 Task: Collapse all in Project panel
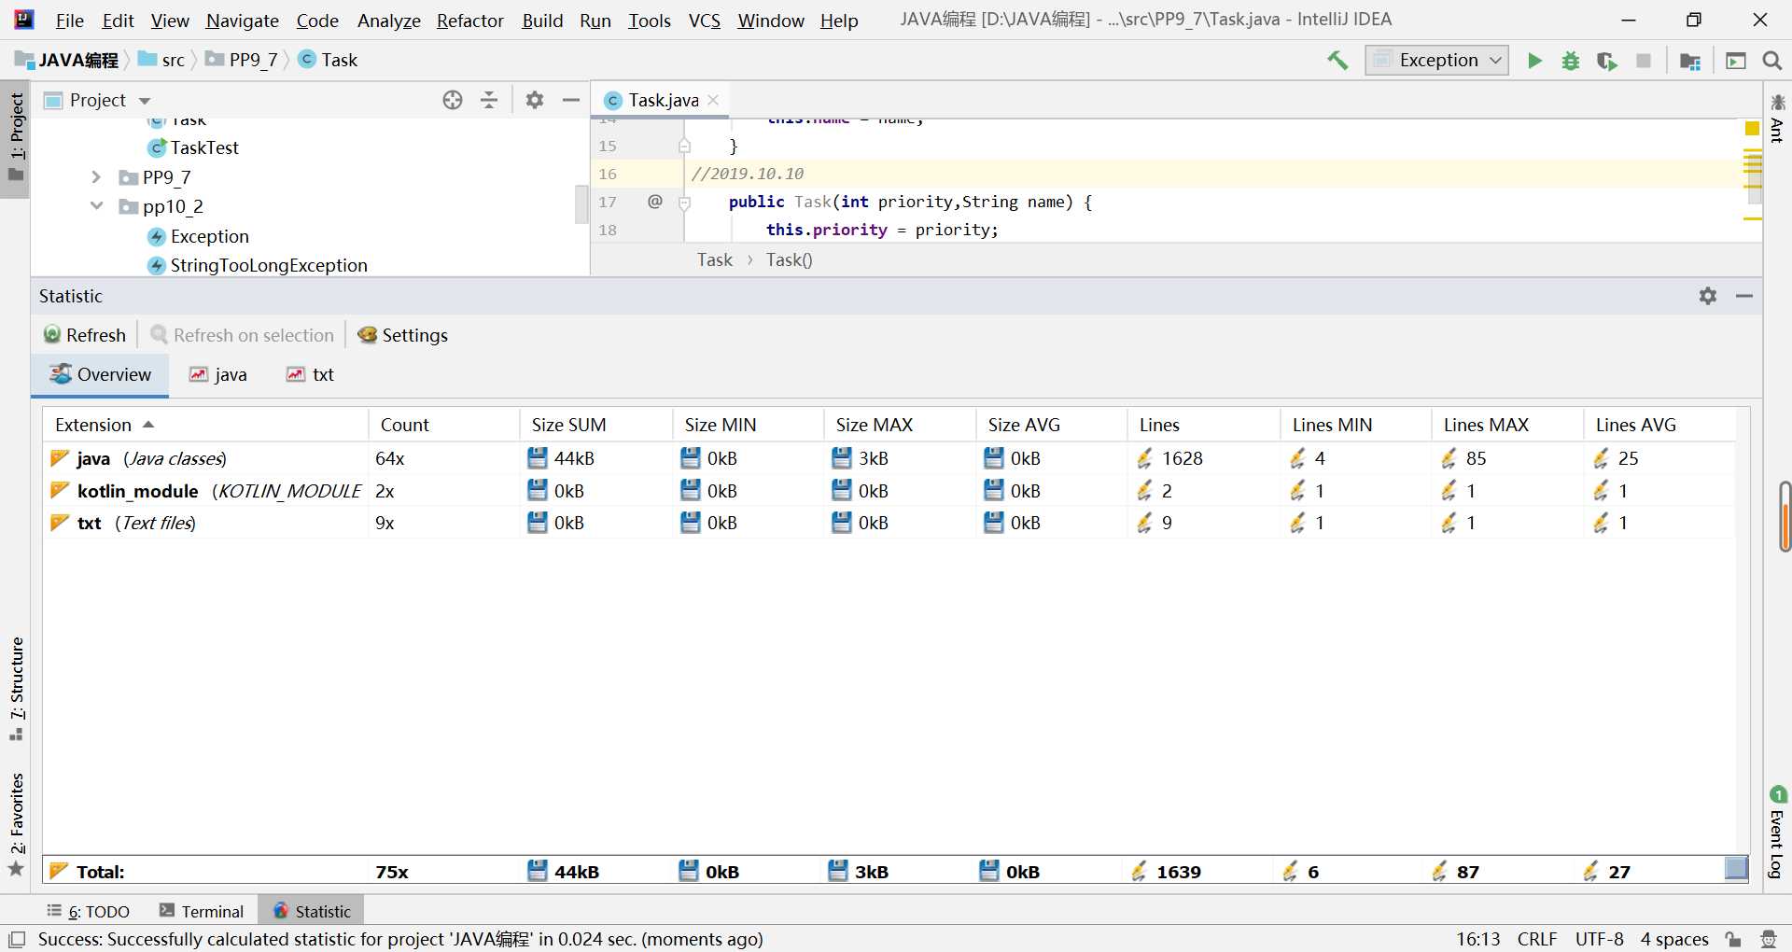(x=489, y=100)
